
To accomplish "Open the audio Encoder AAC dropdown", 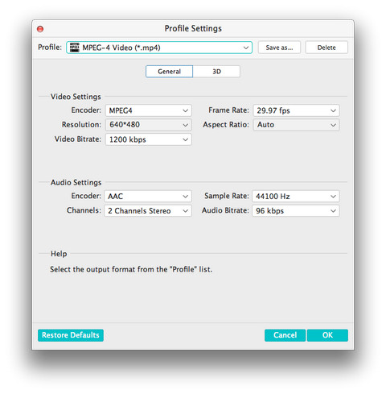I will 148,197.
